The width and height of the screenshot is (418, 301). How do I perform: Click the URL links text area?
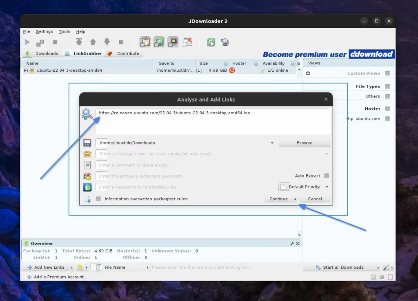click(x=213, y=121)
